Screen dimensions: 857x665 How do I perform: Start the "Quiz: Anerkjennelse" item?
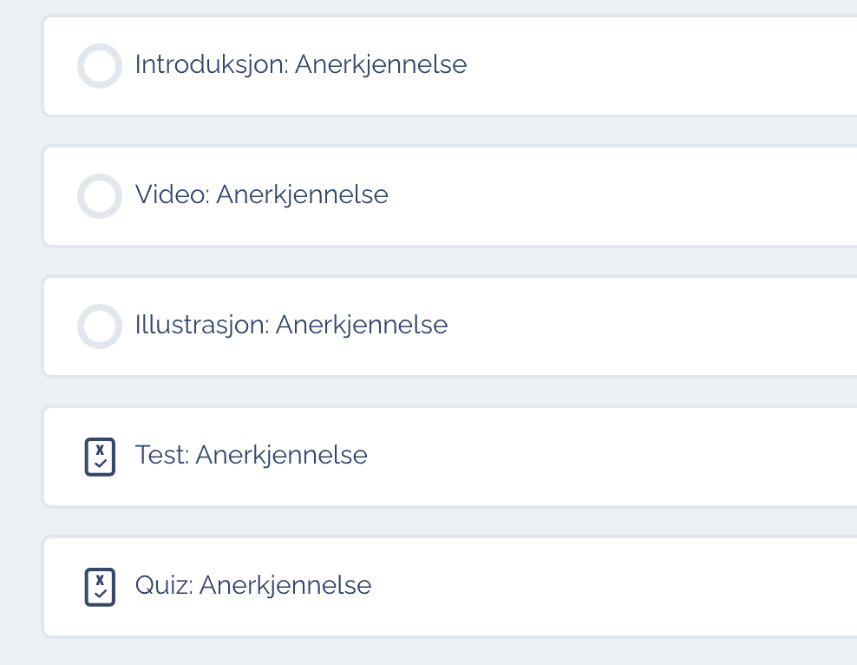coord(252,586)
